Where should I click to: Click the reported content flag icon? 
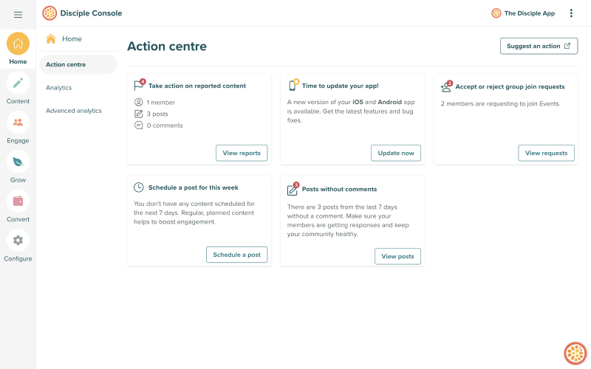[x=139, y=85]
